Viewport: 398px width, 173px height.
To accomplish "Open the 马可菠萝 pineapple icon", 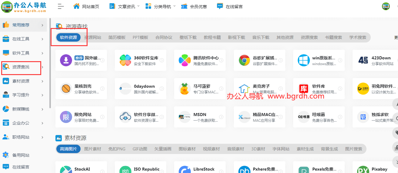I will coord(184,89).
